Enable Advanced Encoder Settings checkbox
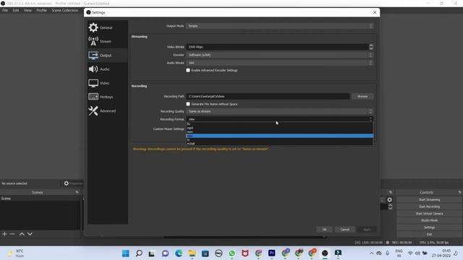463x260 pixels. (x=188, y=70)
